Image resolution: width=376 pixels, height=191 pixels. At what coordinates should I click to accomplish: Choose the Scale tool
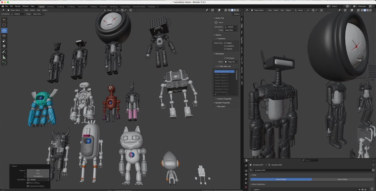(4, 41)
